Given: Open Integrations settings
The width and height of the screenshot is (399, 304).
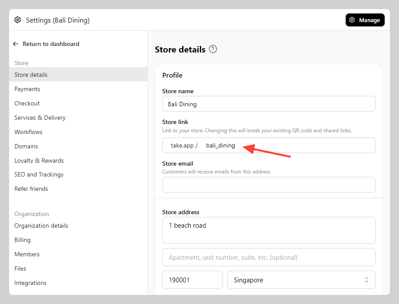Looking at the screenshot, I should [x=78, y=283].
